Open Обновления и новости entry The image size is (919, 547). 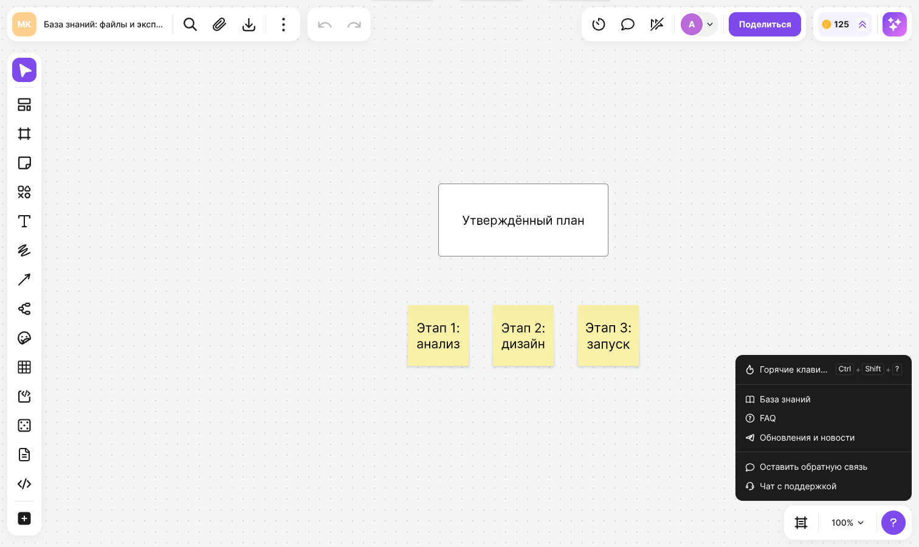click(x=824, y=438)
